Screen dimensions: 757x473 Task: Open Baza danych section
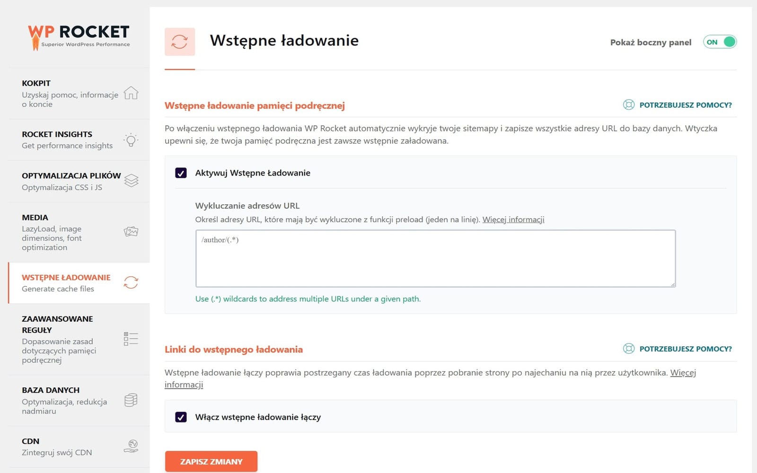click(x=79, y=401)
